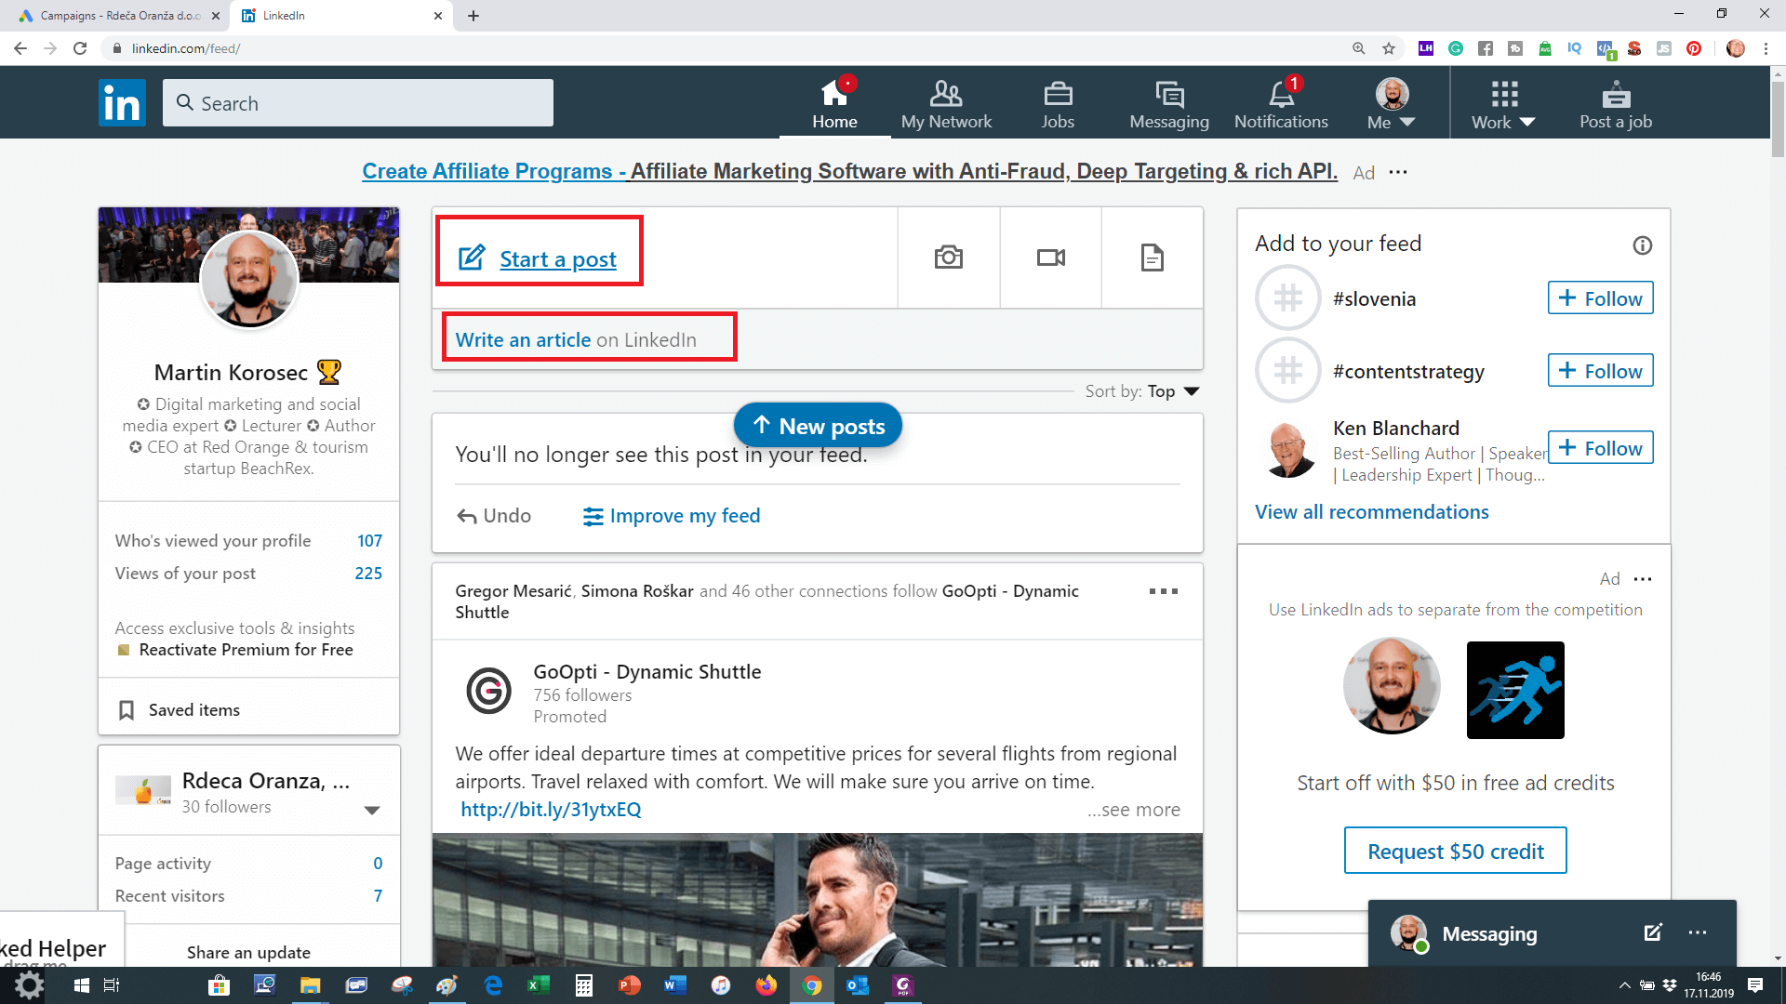Click the document upload icon
This screenshot has width=1786, height=1004.
tap(1152, 258)
